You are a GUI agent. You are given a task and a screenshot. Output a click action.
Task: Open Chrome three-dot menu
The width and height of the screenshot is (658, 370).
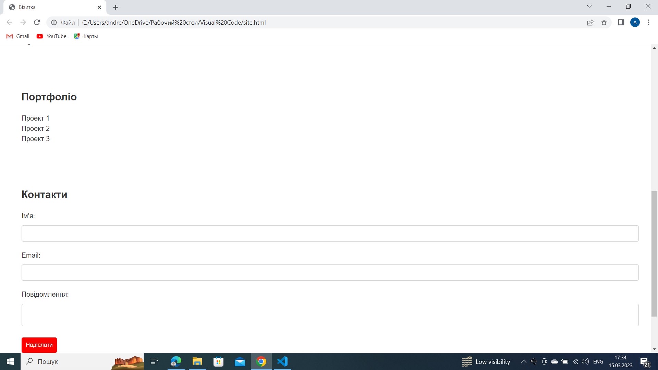pos(648,23)
